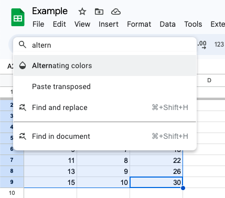The width and height of the screenshot is (225, 198).
Task: Open the Edit menu
Action: 59,24
